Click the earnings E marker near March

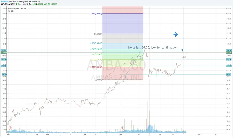coord(10,128)
